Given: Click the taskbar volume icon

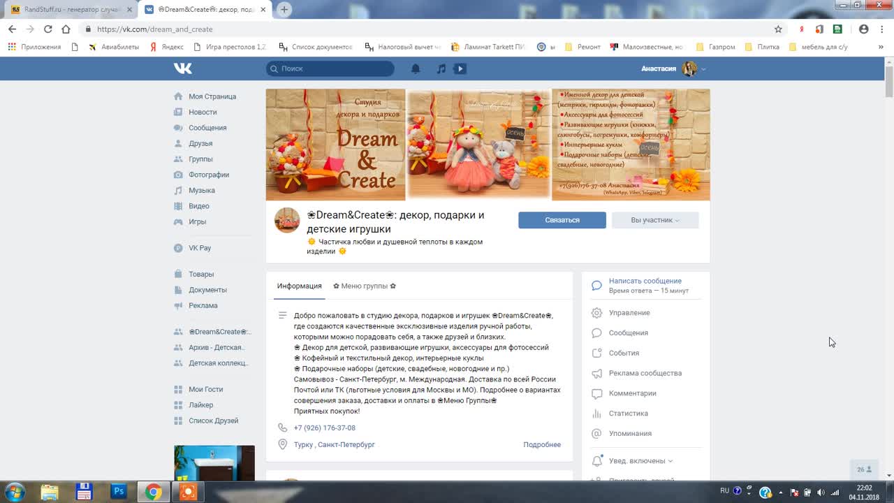Looking at the screenshot, I should [x=820, y=492].
